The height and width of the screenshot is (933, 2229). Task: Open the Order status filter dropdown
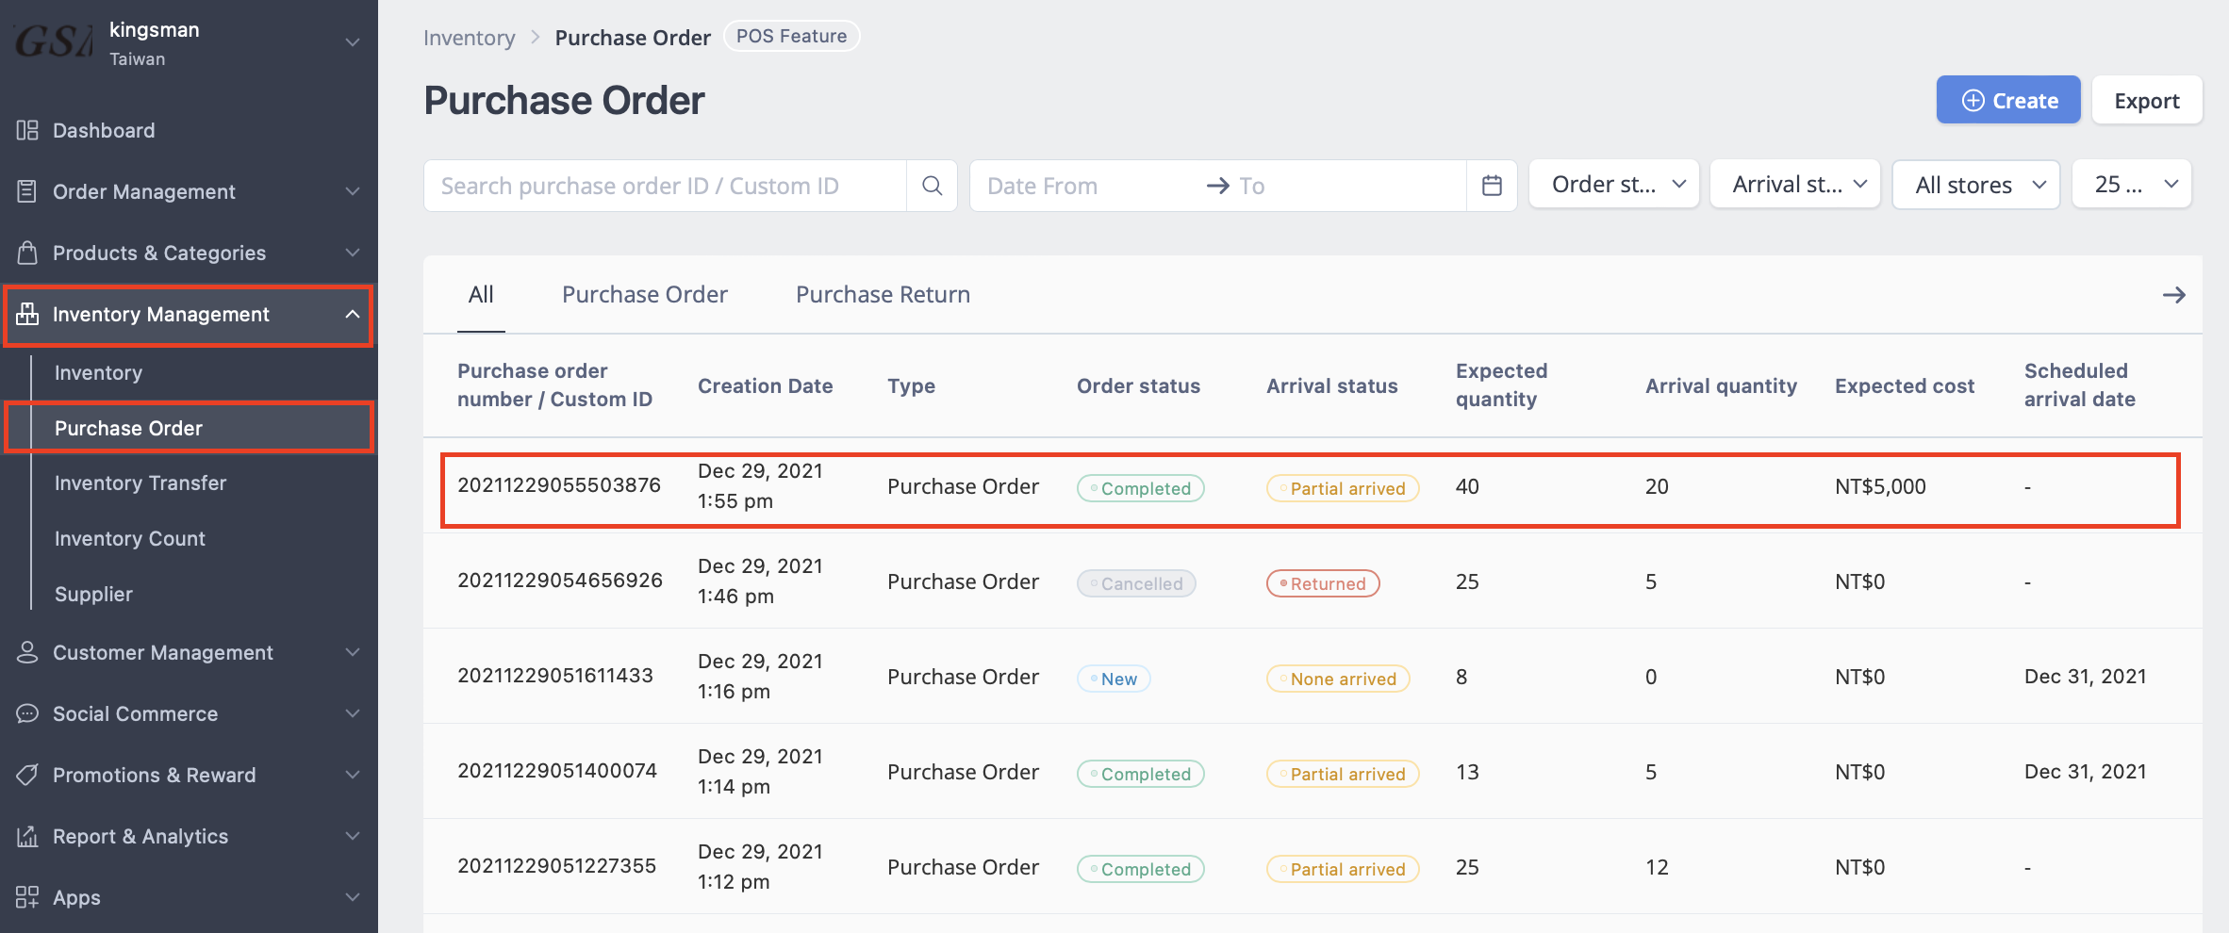tap(1614, 185)
